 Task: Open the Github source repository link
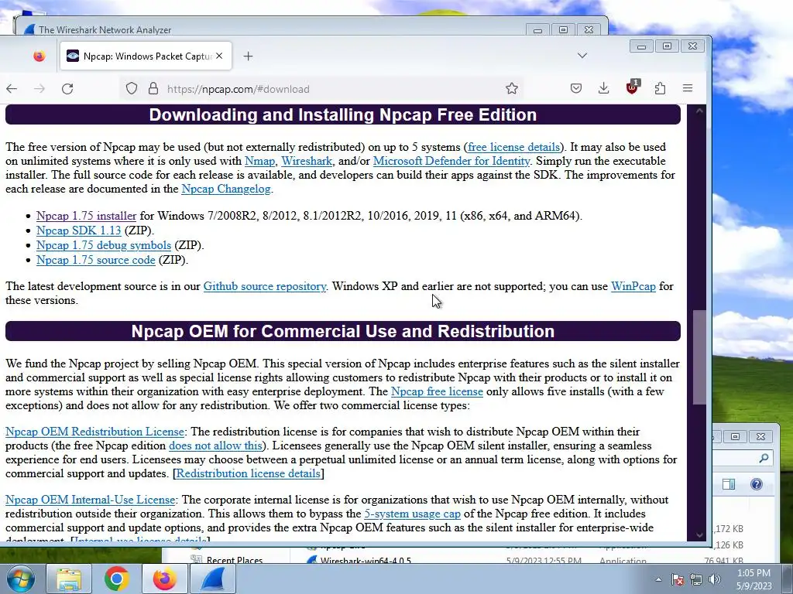(265, 286)
